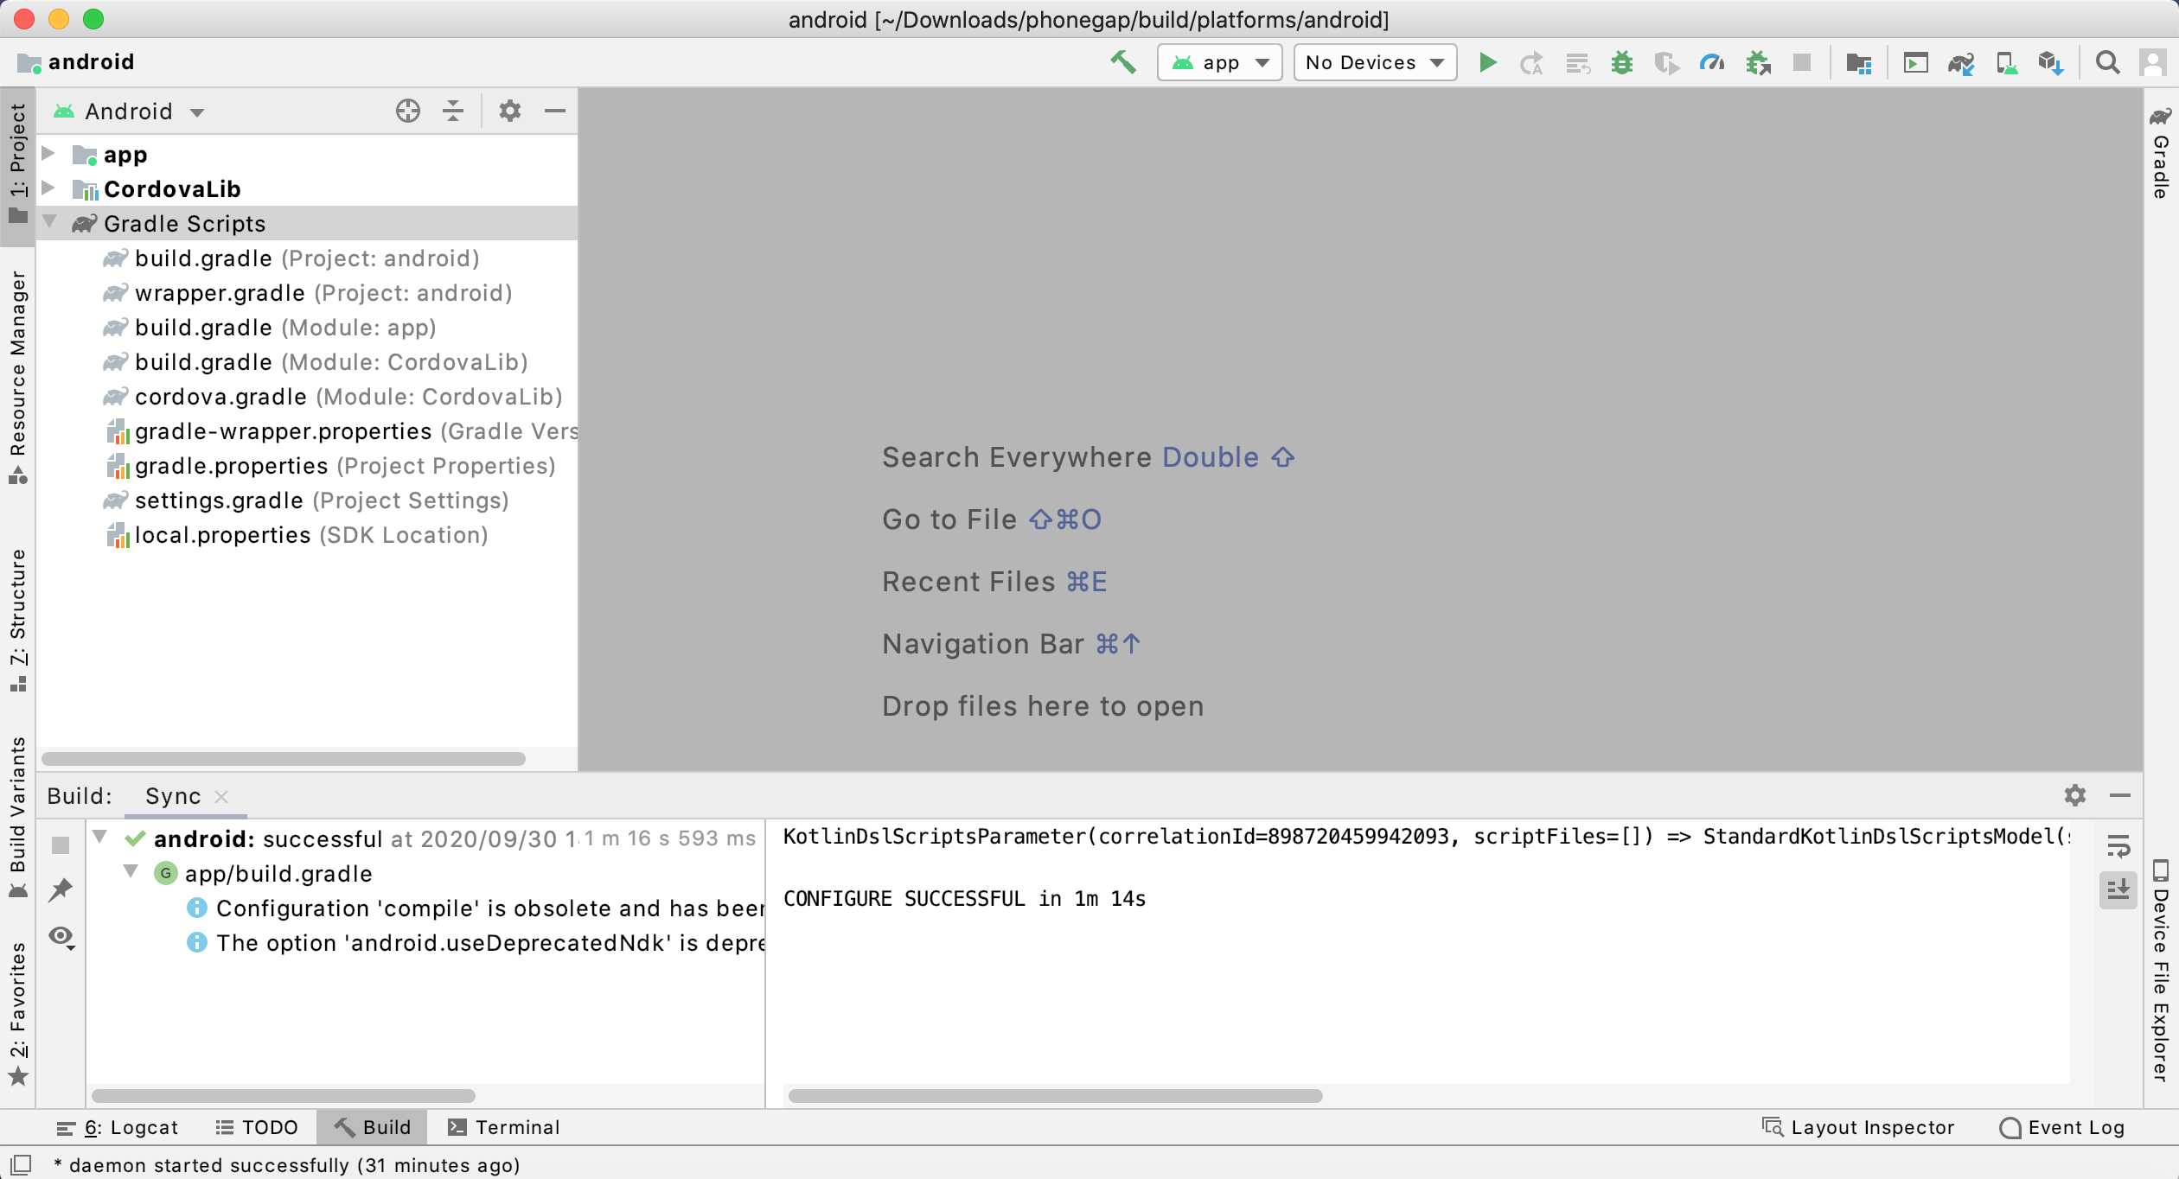This screenshot has width=2179, height=1179.
Task: Expand the CordovaLib module tree node
Action: pos(48,188)
